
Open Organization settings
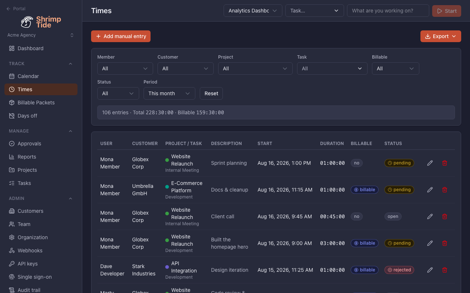click(x=41, y=237)
